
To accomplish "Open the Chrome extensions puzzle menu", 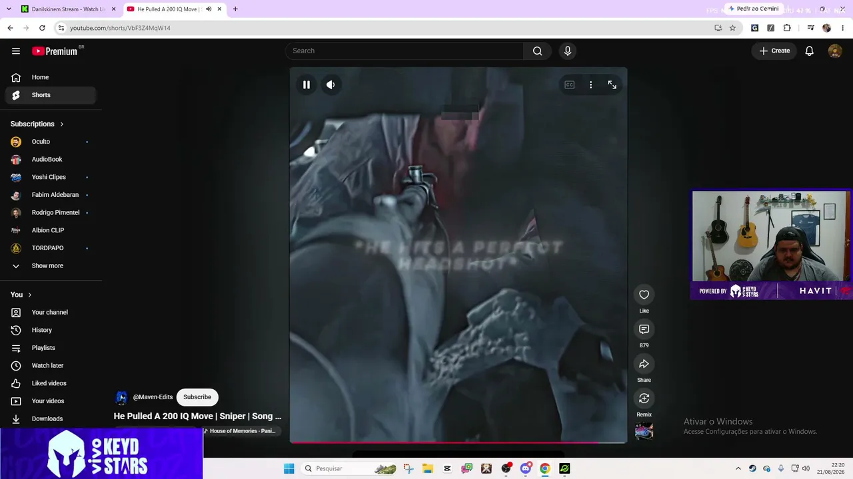I will pos(787,28).
